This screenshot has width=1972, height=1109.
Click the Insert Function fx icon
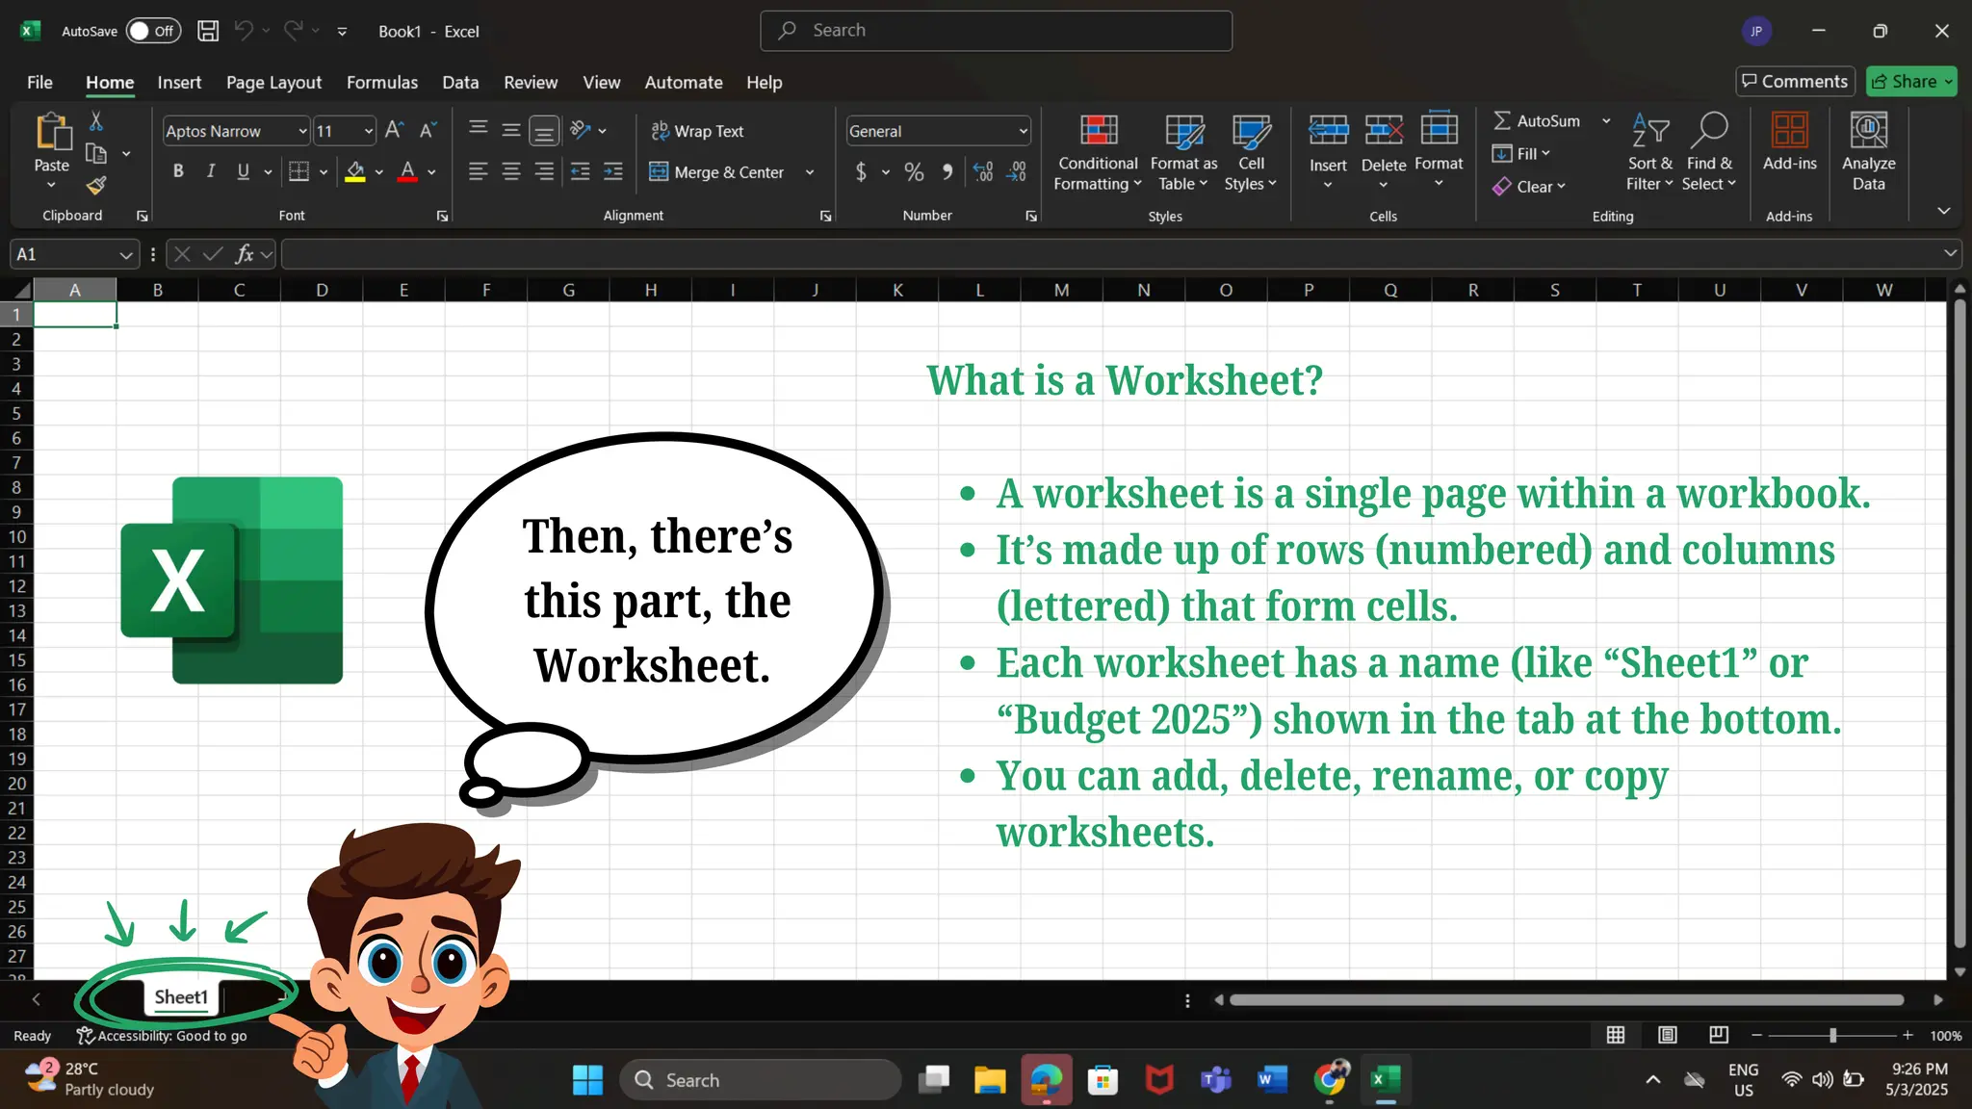click(245, 254)
